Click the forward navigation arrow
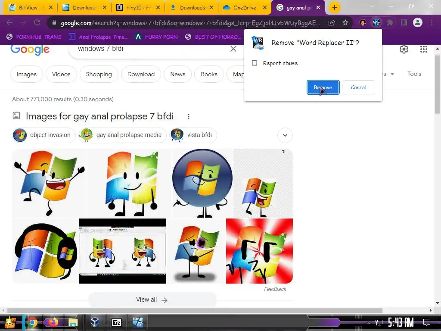Image resolution: width=441 pixels, height=331 pixels. coord(23,22)
